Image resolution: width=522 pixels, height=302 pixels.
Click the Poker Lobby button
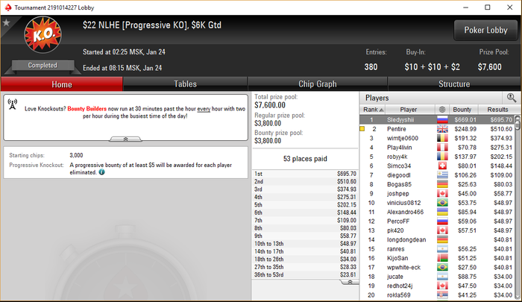[x=485, y=31]
